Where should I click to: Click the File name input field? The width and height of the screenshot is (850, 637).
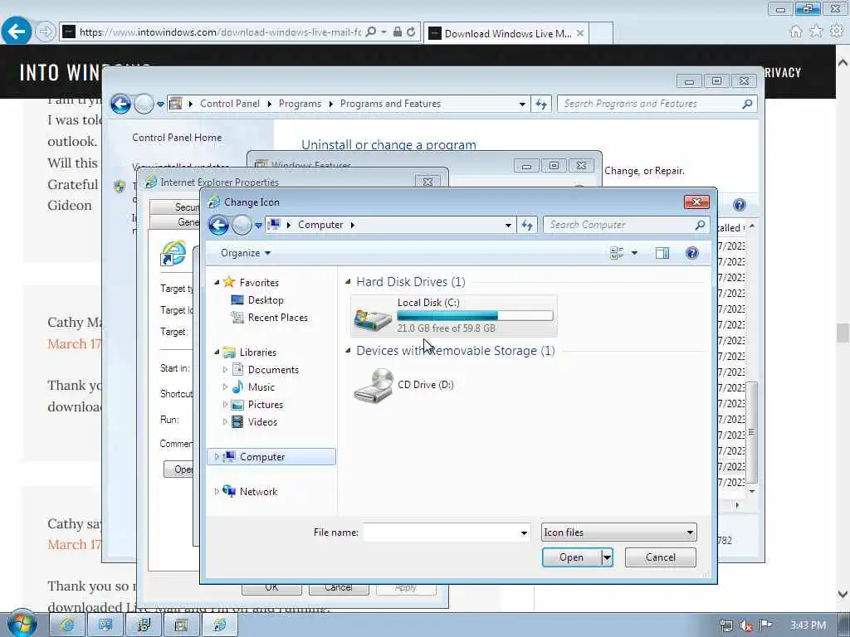coord(441,532)
